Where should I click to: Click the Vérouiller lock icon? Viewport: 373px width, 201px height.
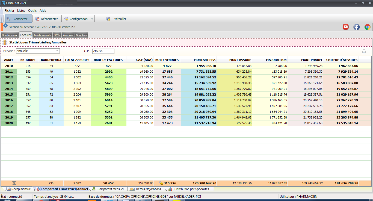coord(108,19)
